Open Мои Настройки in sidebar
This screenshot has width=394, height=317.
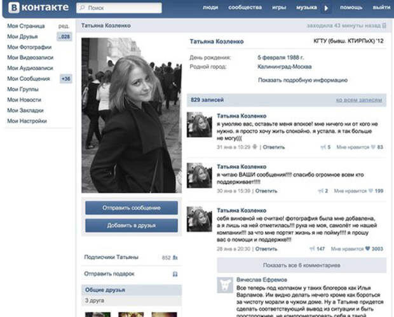pos(27,121)
